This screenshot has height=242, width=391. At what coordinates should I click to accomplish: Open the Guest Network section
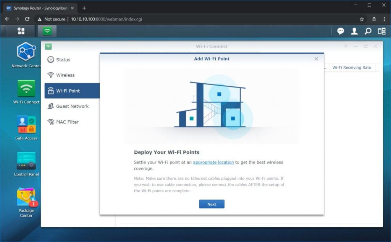click(x=72, y=106)
